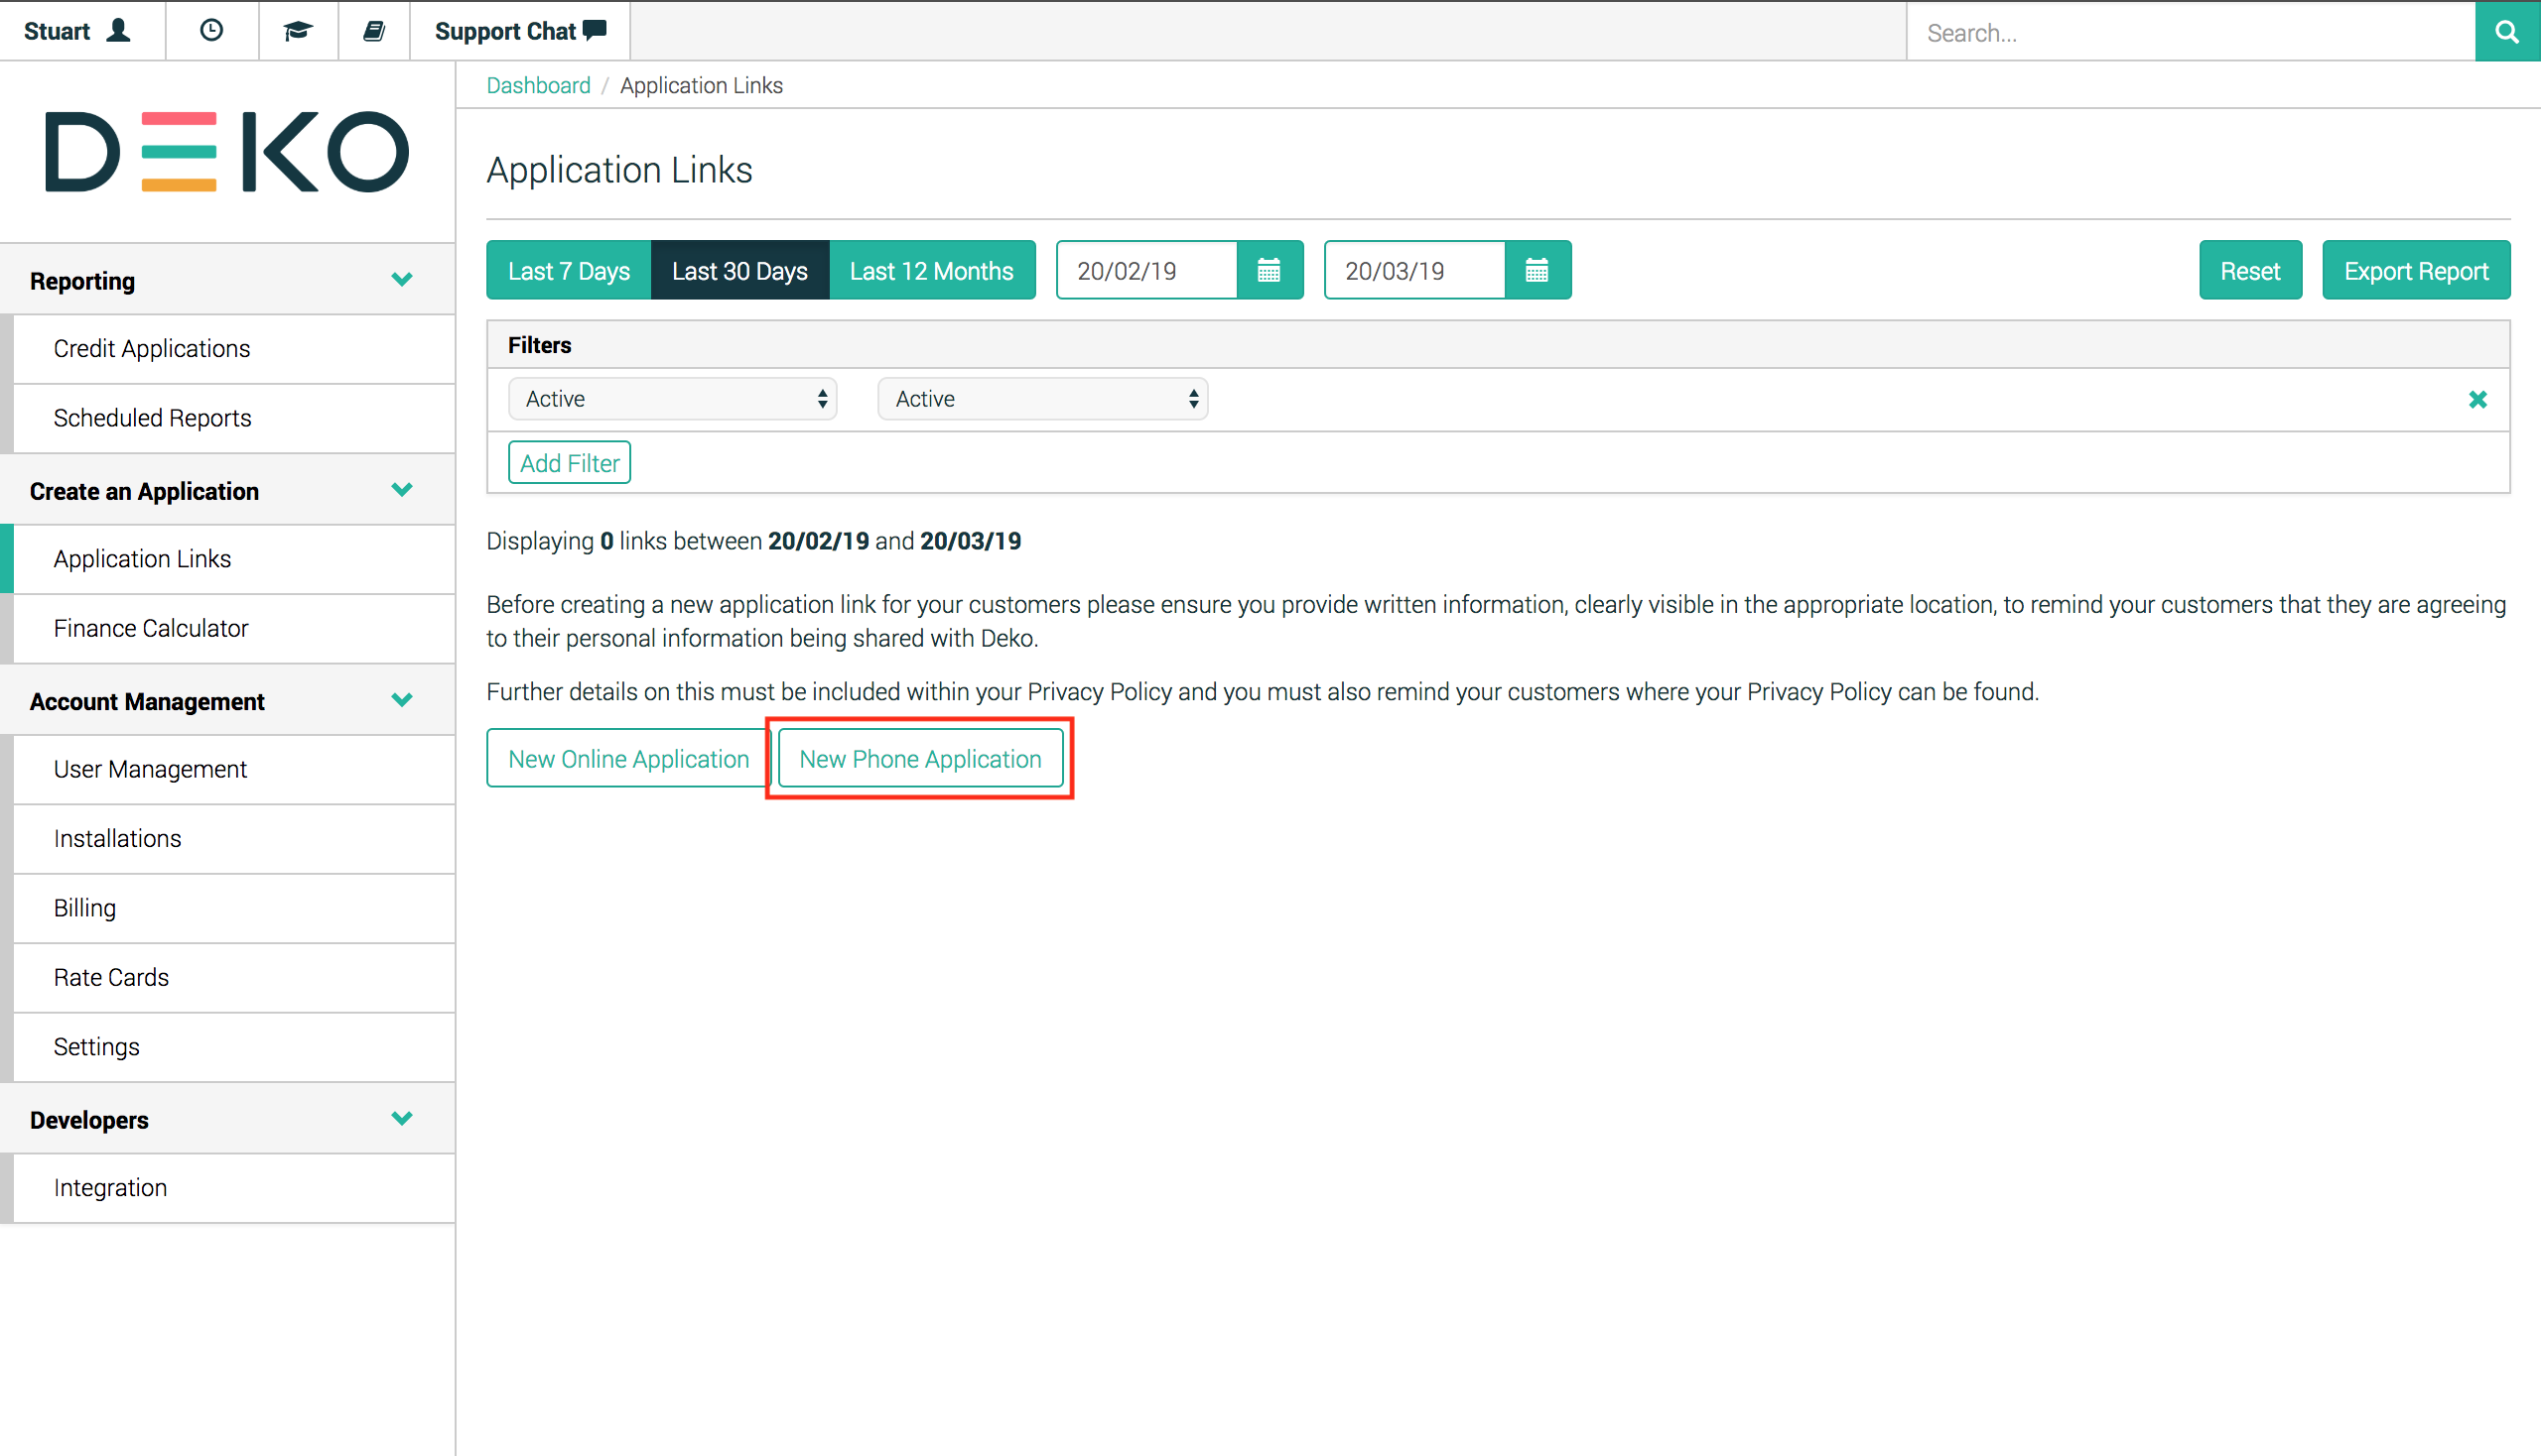This screenshot has width=2541, height=1456.
Task: Switch to Last 12 Months range
Action: pos(931,270)
